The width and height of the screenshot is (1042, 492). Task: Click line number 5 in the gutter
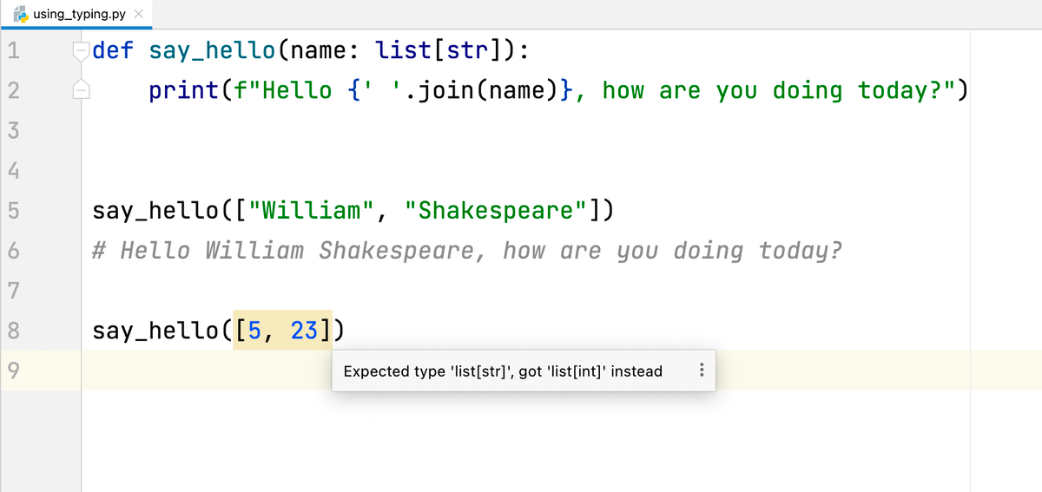(x=14, y=211)
